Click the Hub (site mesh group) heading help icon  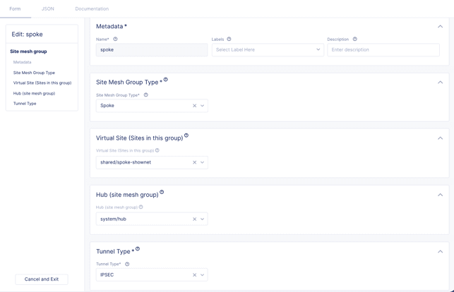[162, 192]
